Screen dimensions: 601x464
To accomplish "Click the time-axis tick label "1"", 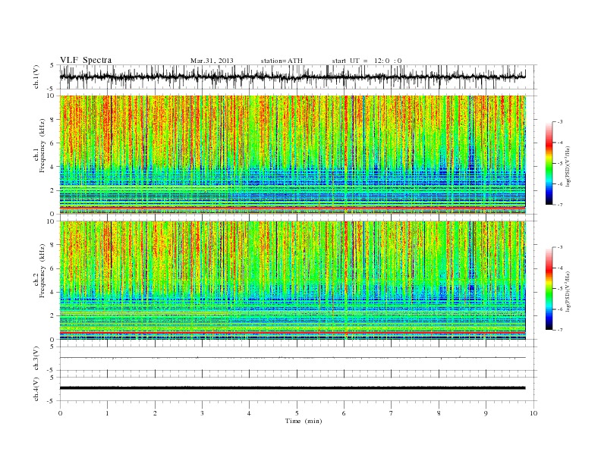I will tap(107, 413).
